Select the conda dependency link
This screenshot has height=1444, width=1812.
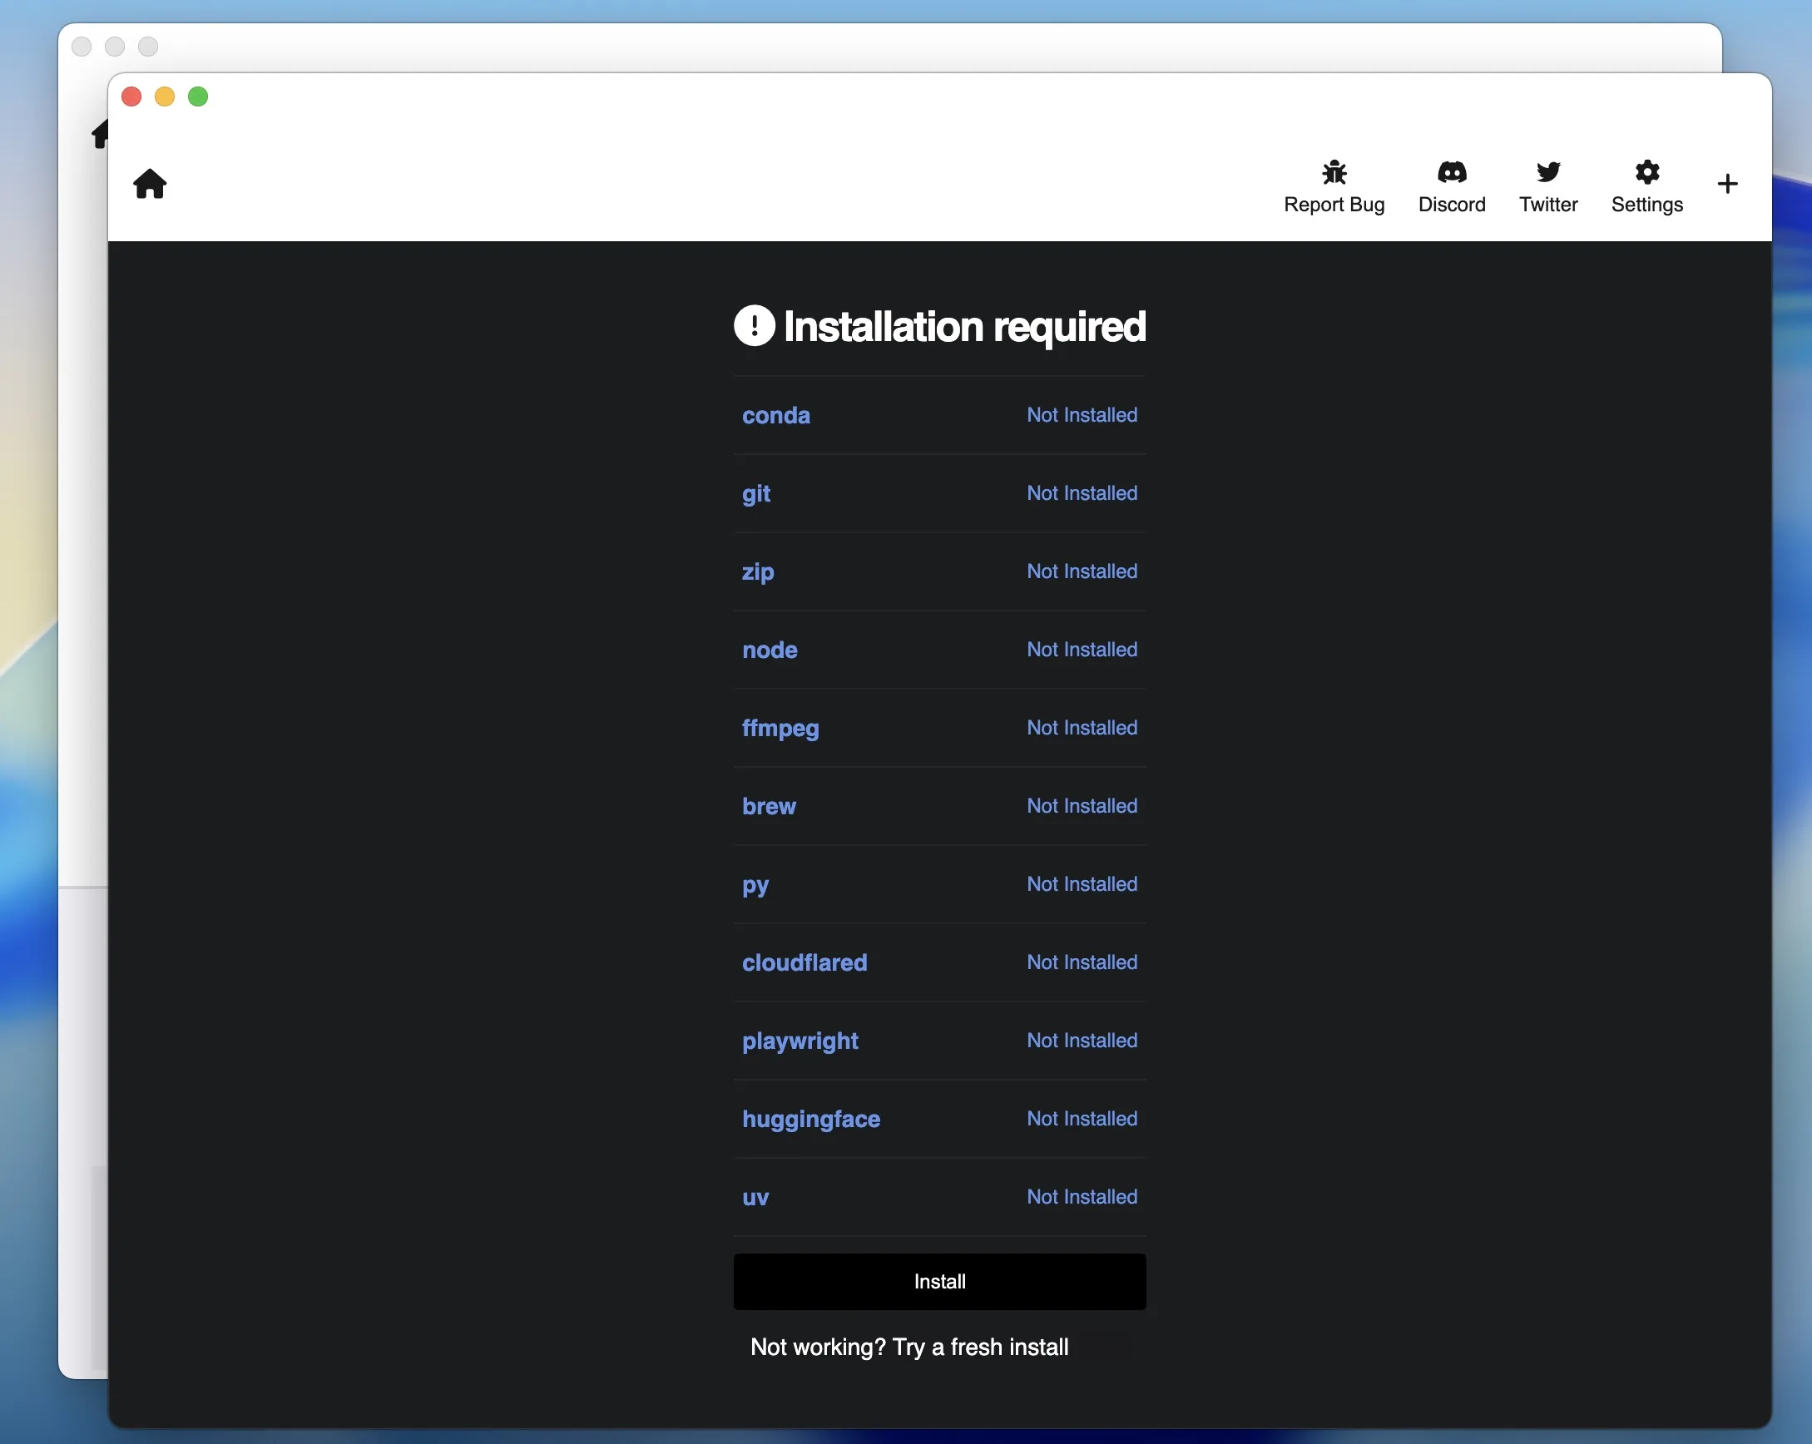775,415
